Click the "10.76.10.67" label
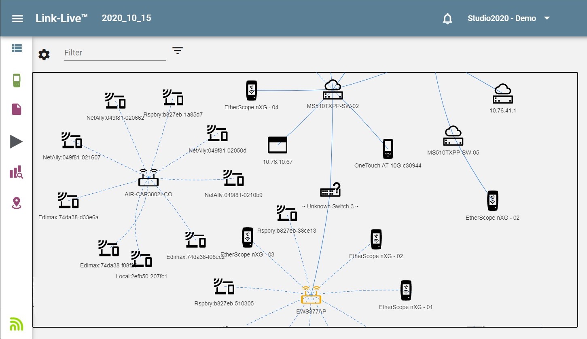Screen dimensions: 587x339 (x=278, y=162)
